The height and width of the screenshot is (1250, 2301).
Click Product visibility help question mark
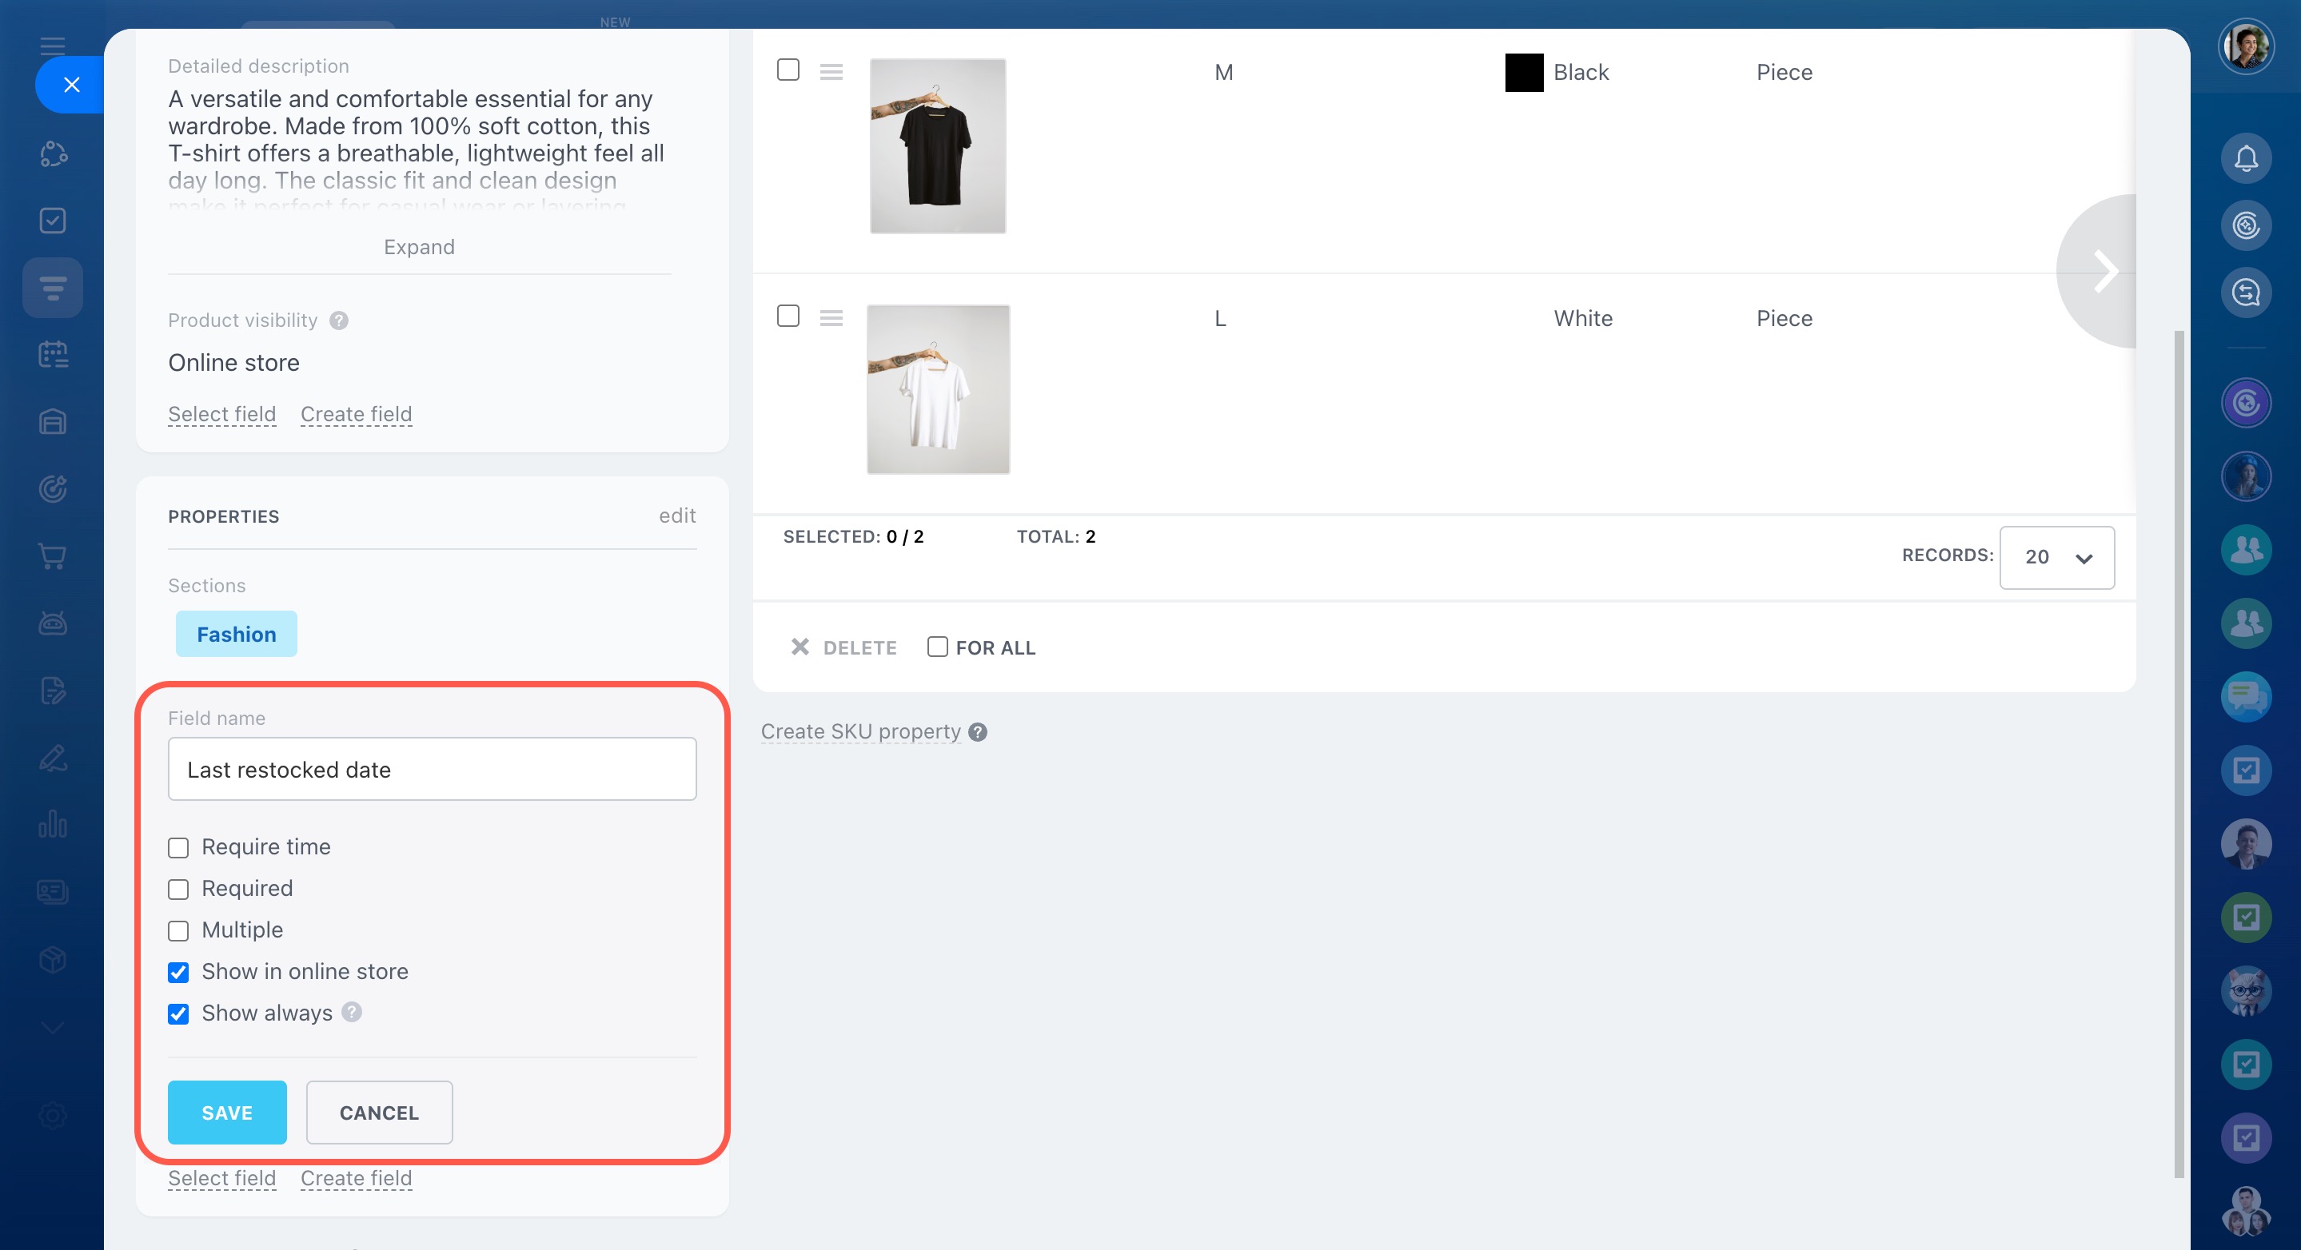pos(338,320)
